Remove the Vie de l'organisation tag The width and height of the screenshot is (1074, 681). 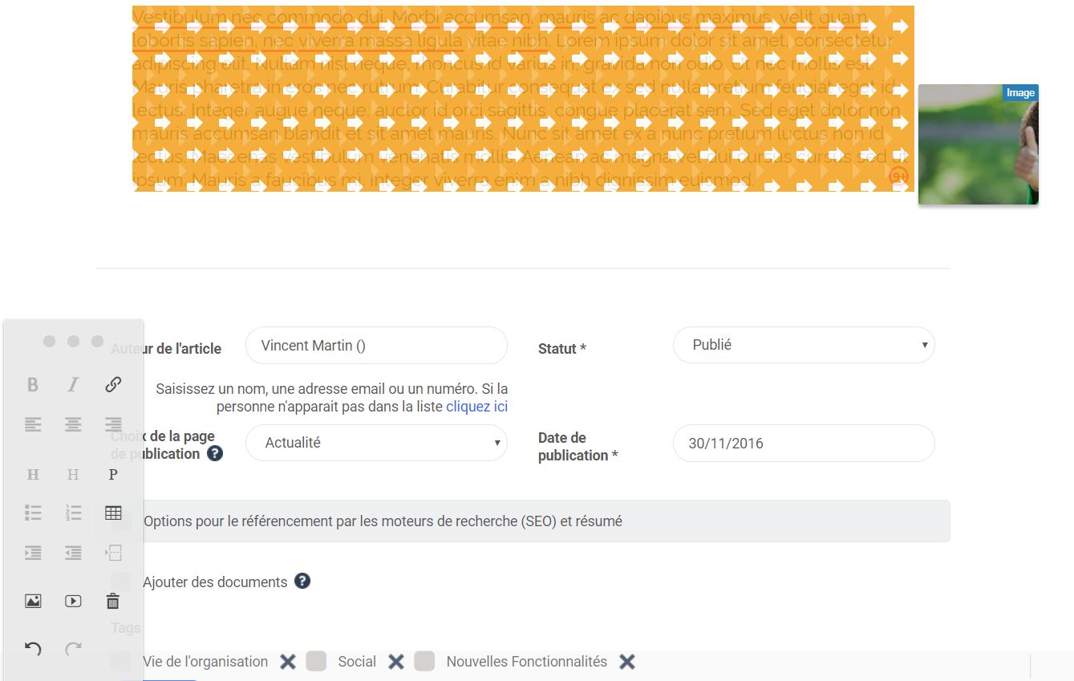288,662
